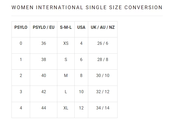The image size is (173, 128).
Task: Select the USA column header
Action: [81, 27]
